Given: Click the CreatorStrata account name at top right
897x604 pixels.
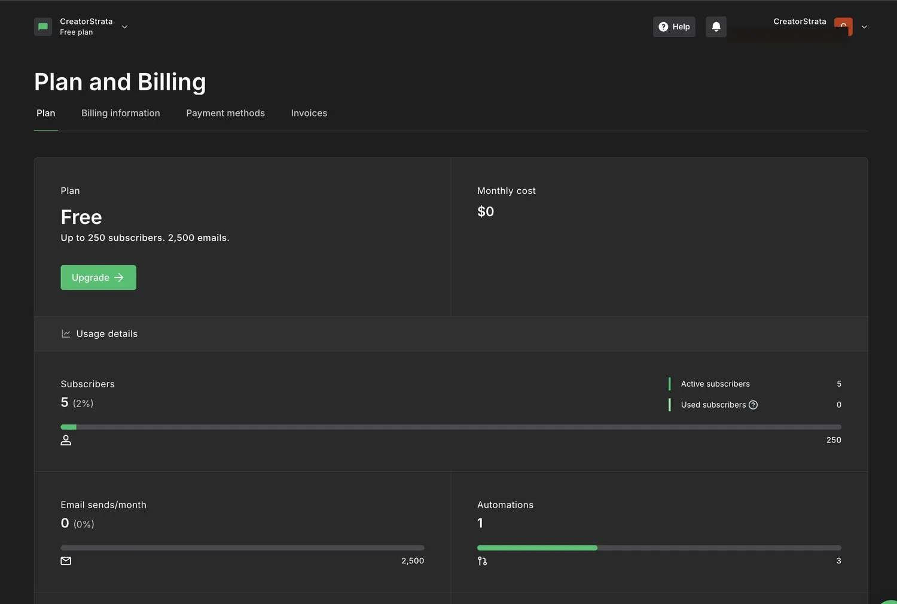Looking at the screenshot, I should [x=800, y=22].
